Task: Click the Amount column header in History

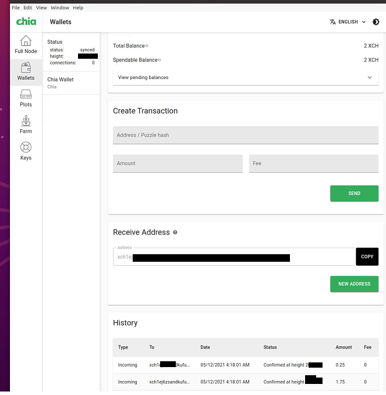Action: (x=343, y=347)
